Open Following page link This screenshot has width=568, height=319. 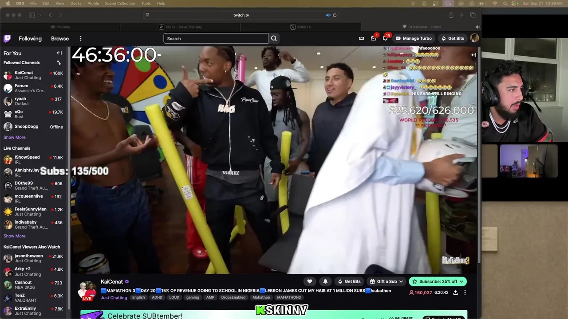[30, 39]
